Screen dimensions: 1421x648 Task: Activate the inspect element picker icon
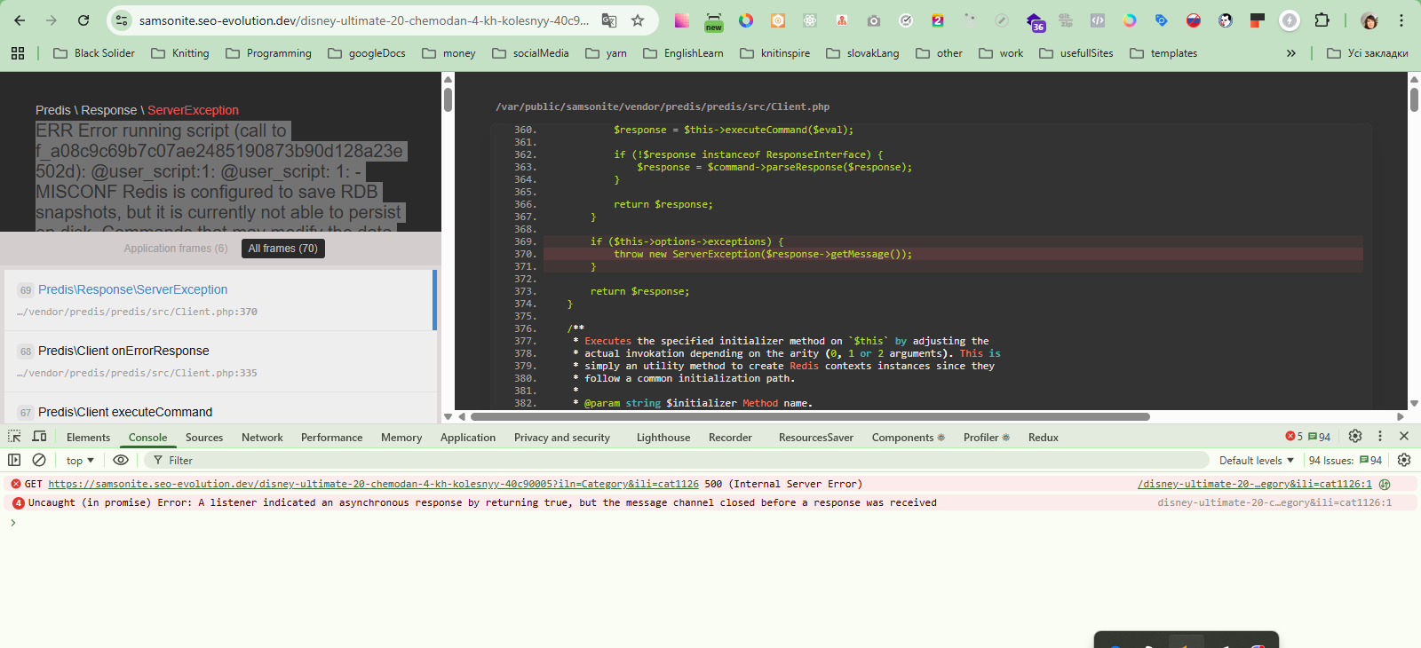click(x=14, y=437)
